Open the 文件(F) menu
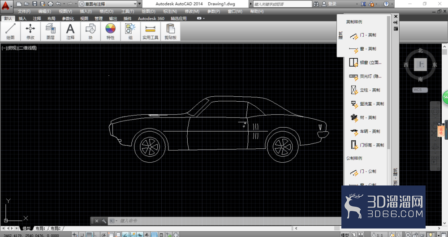The height and width of the screenshot is (237, 448). click(x=24, y=12)
